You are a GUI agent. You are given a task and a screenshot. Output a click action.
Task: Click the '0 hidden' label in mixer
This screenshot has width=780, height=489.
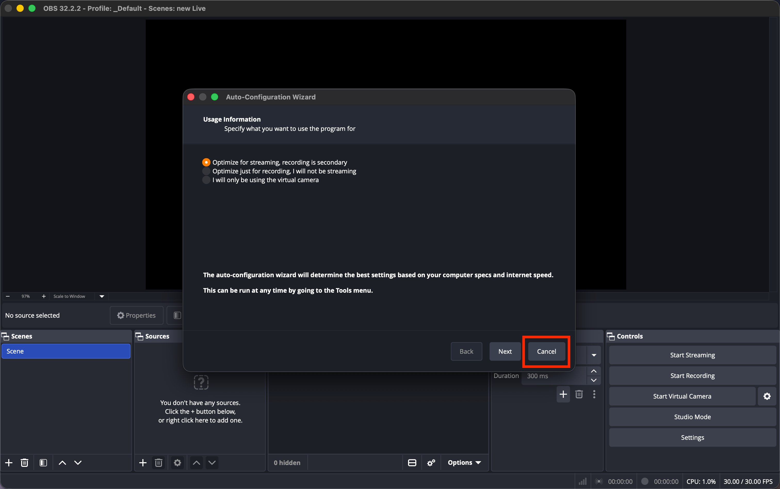287,463
